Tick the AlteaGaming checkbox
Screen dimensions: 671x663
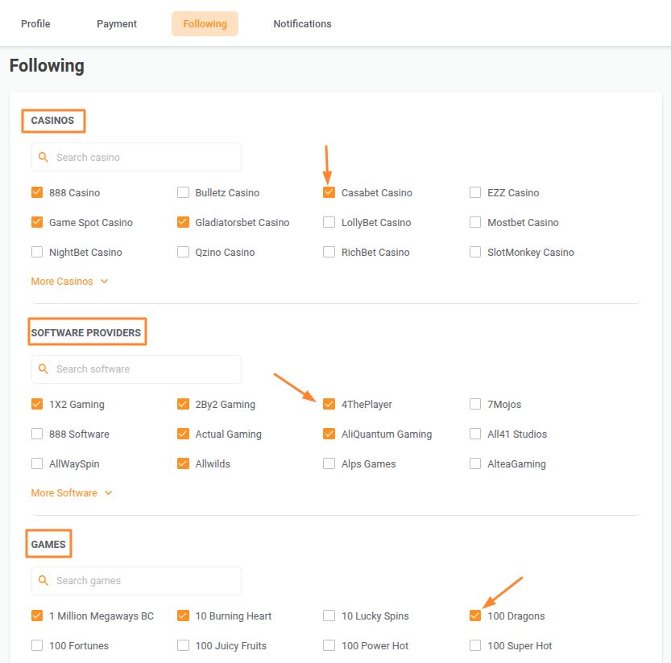(475, 463)
